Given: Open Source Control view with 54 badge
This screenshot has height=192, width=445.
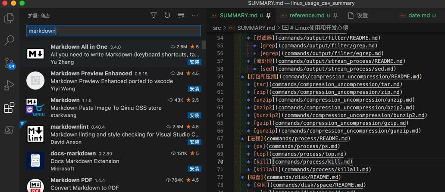Looking at the screenshot, I should point(9,63).
